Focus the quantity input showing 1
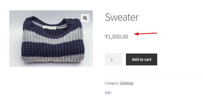Viewport: 203px width, 106px height. [114, 59]
